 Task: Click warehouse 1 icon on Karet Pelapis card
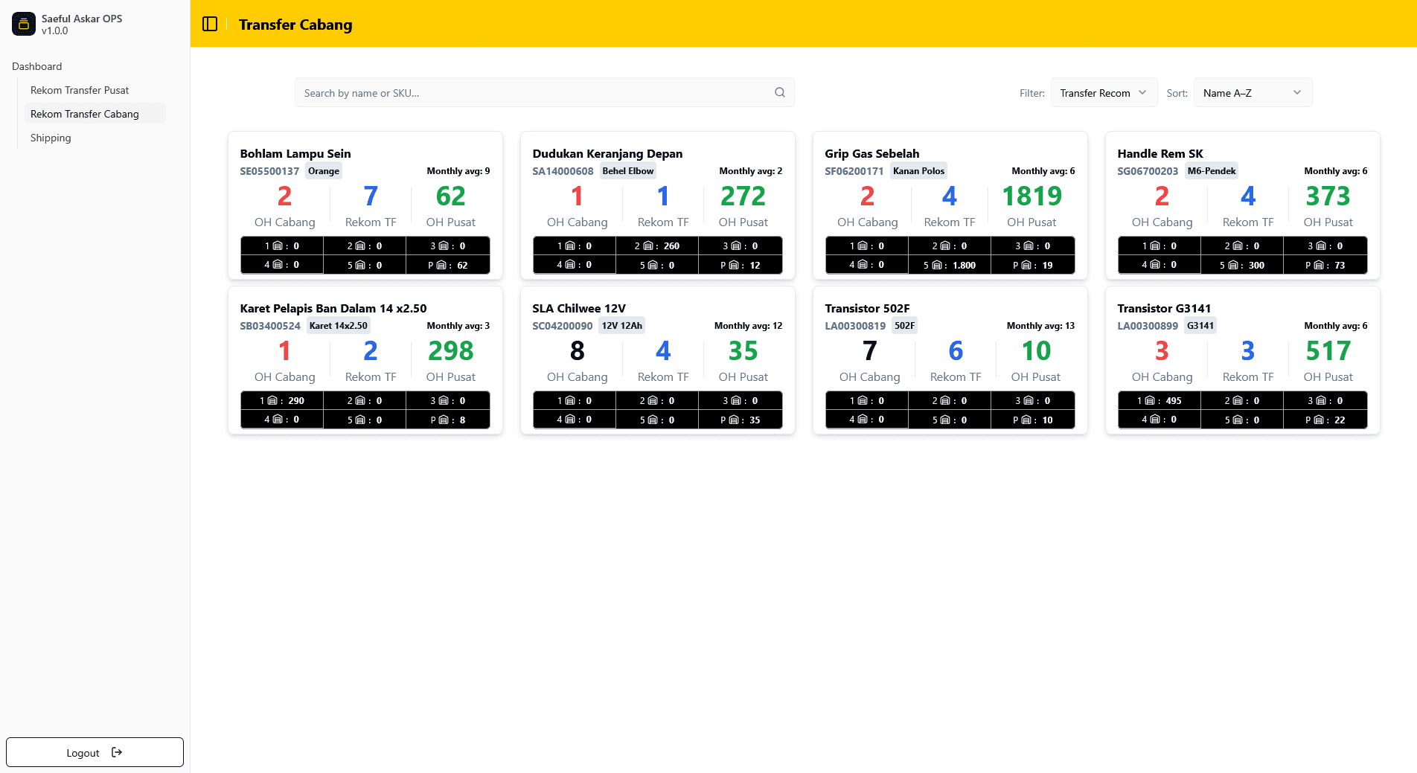tap(272, 401)
